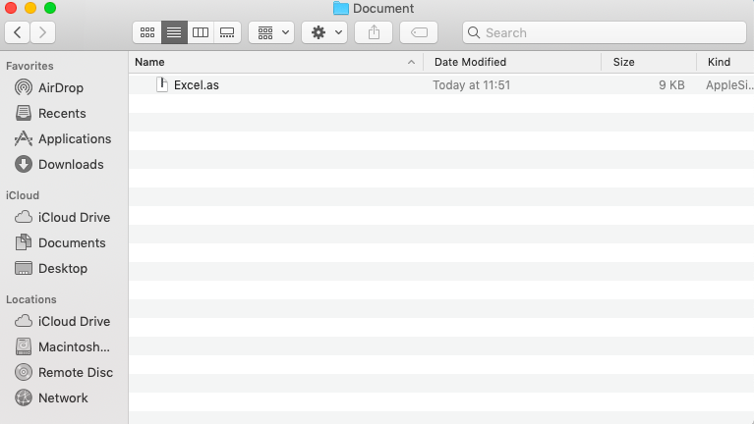Click the Favorites section heading
This screenshot has height=424, width=754.
[29, 66]
